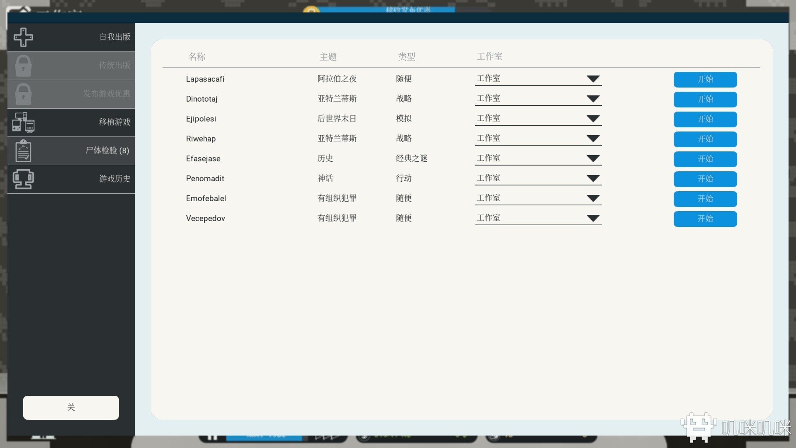796x448 pixels.
Task: Click 开始 for Dinototaj
Action: pyautogui.click(x=705, y=99)
